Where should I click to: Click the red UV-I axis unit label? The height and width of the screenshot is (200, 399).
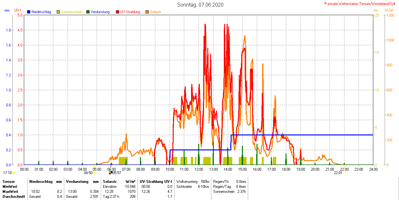coord(18,10)
